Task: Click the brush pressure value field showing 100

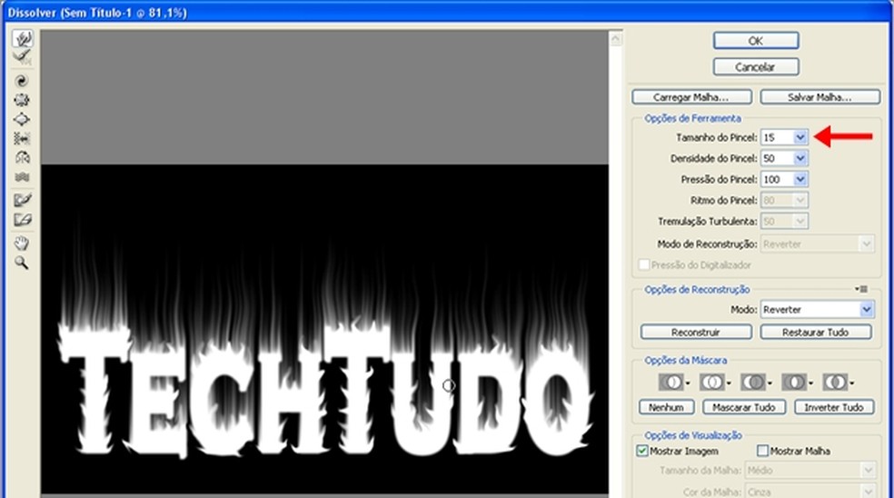Action: 777,180
